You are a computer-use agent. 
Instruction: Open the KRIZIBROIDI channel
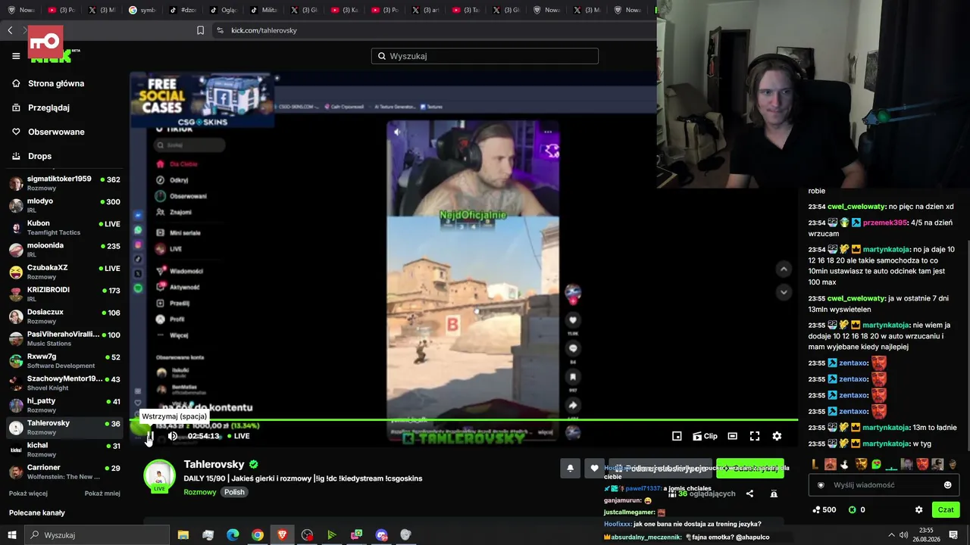[x=64, y=294]
